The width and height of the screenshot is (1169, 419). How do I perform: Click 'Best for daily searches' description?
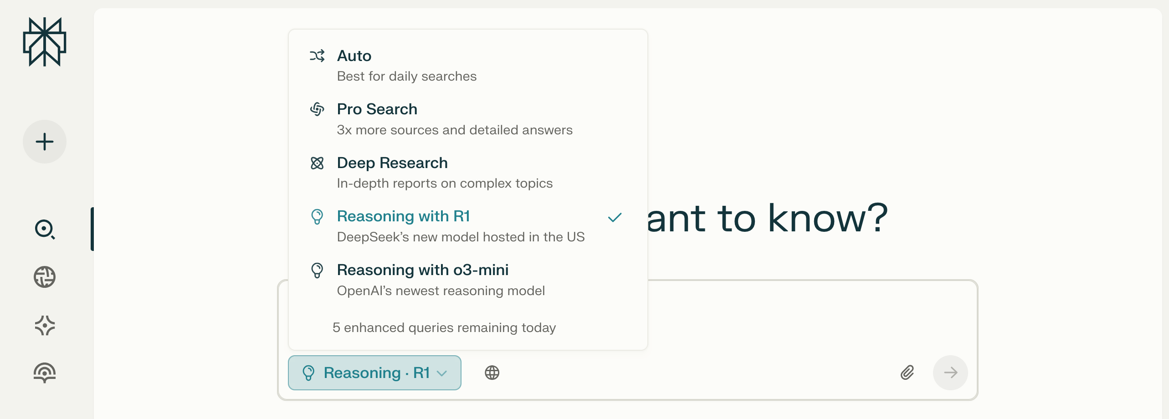[407, 76]
